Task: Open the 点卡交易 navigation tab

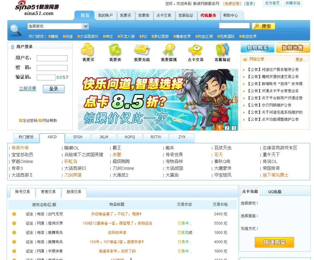Action: [x=164, y=16]
